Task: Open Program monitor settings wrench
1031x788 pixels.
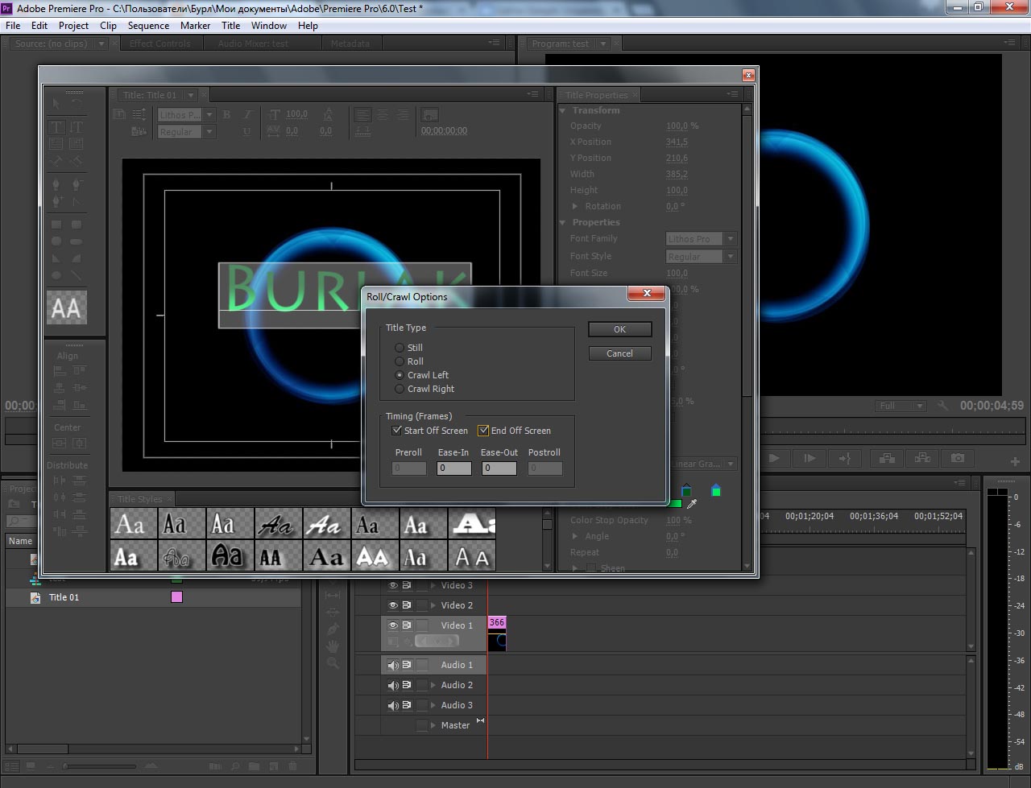Action: click(942, 406)
